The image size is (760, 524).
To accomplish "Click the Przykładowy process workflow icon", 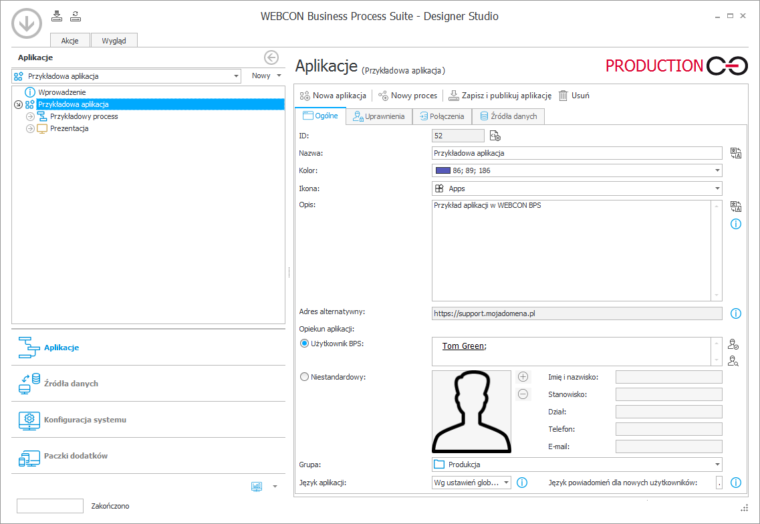I will [42, 116].
